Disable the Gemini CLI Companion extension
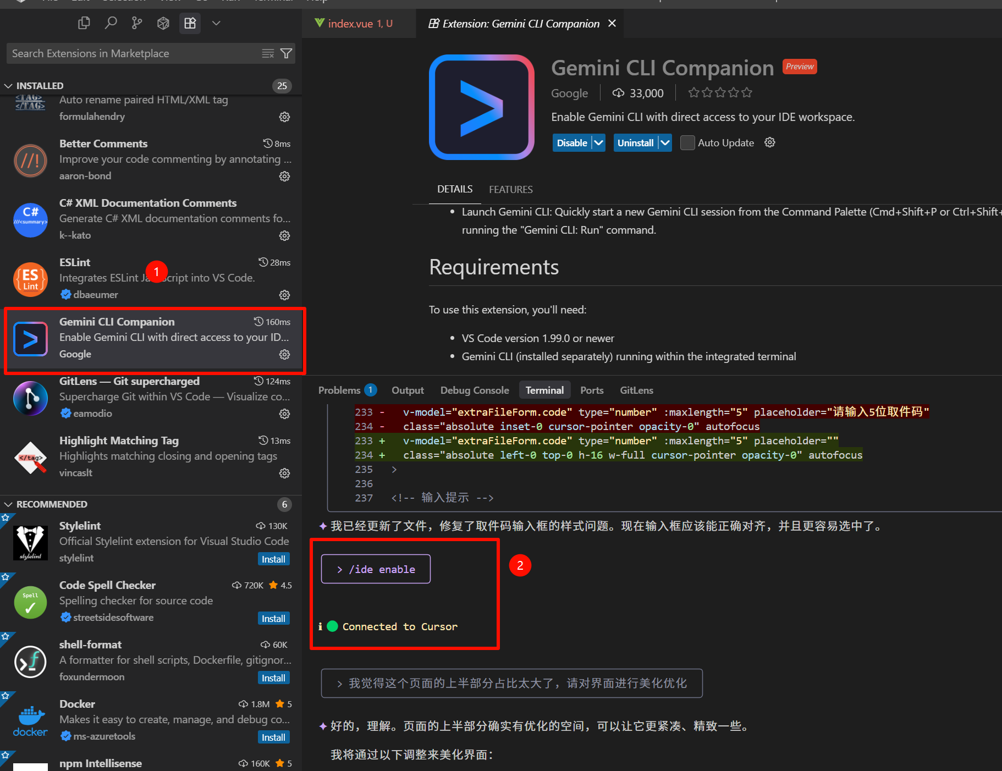Image resolution: width=1002 pixels, height=771 pixels. click(x=572, y=142)
